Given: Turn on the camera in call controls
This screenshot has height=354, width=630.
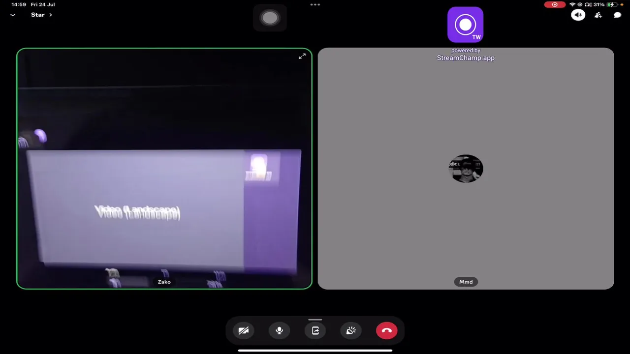Looking at the screenshot, I should [x=244, y=331].
